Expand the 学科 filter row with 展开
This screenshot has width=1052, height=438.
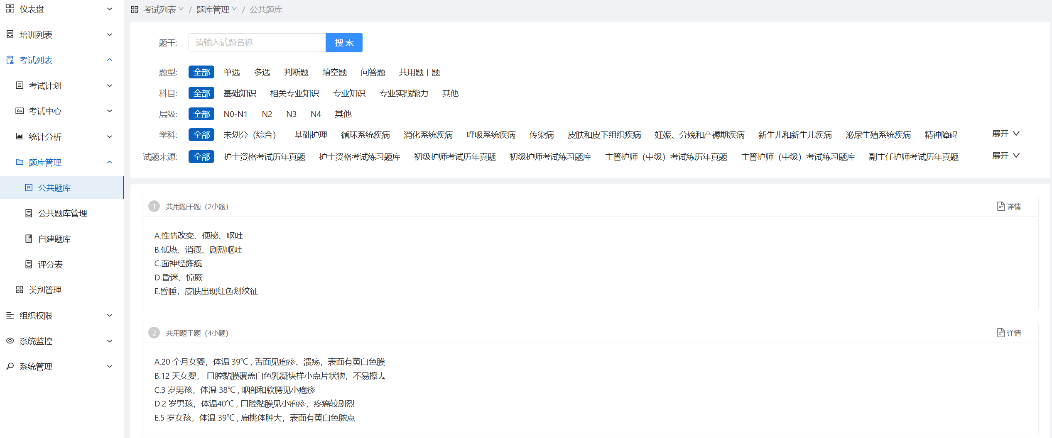click(1005, 134)
